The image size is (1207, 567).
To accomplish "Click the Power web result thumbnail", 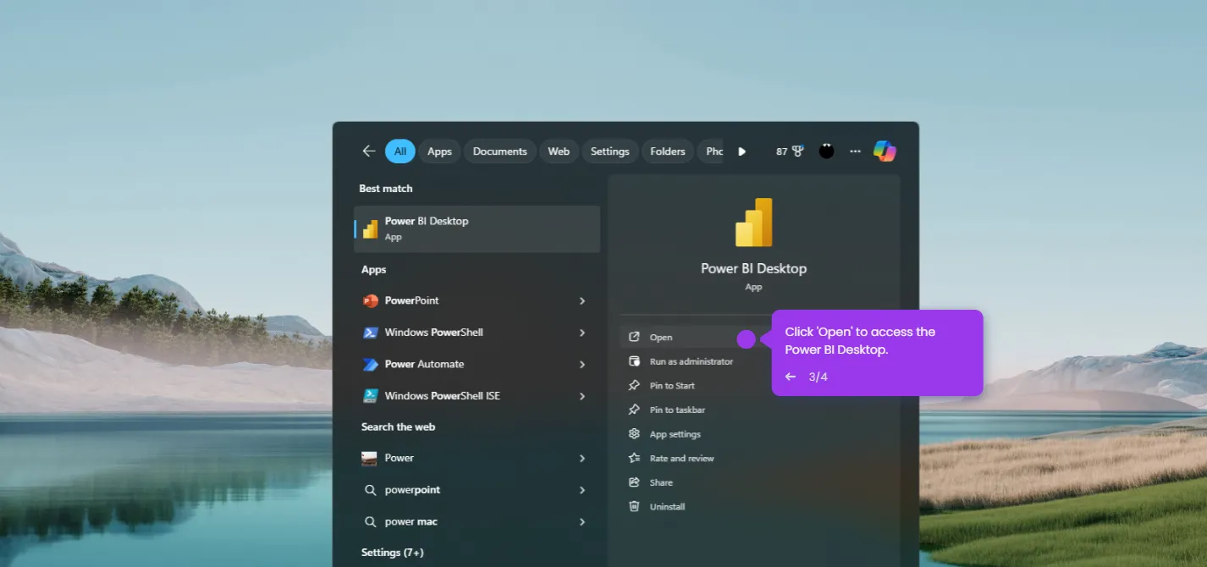I will click(370, 458).
